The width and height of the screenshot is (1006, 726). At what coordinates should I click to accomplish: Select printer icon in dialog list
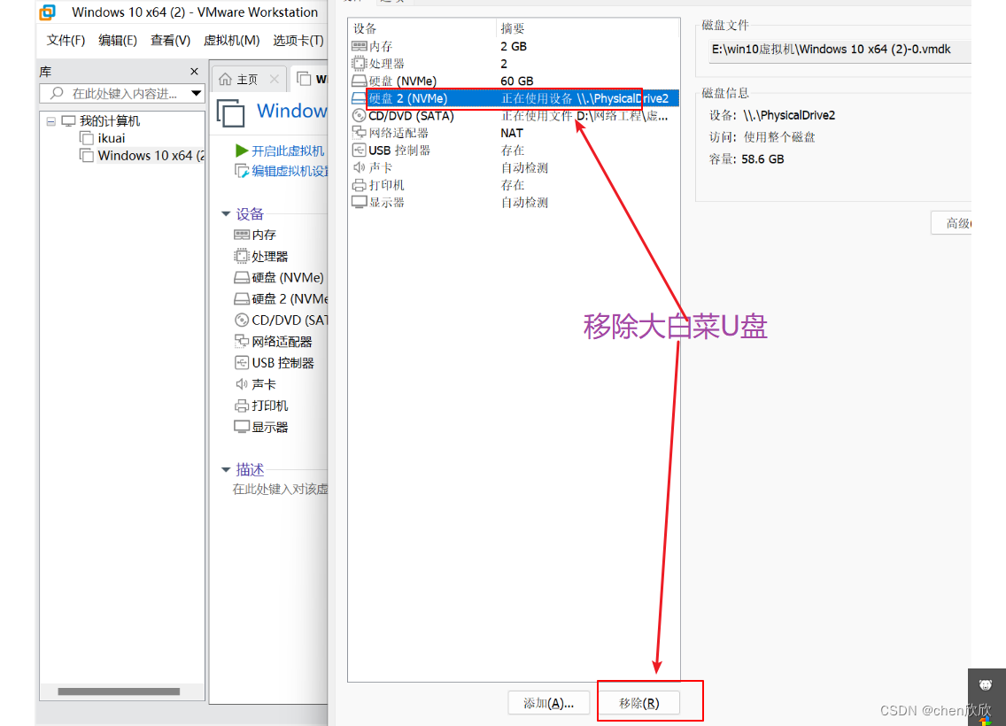pyautogui.click(x=360, y=185)
